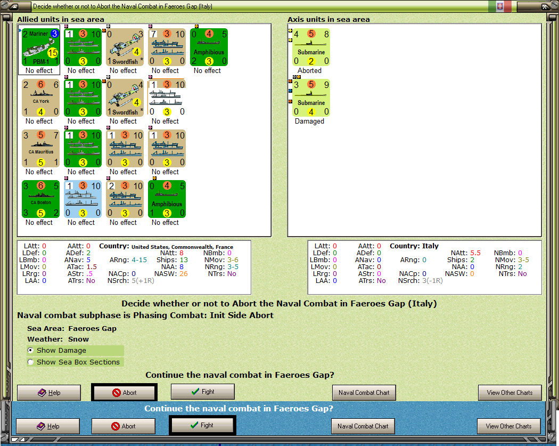This screenshot has height=446, width=559.
Task: Select the aborted Axis Submarine unit
Action: pos(311,47)
